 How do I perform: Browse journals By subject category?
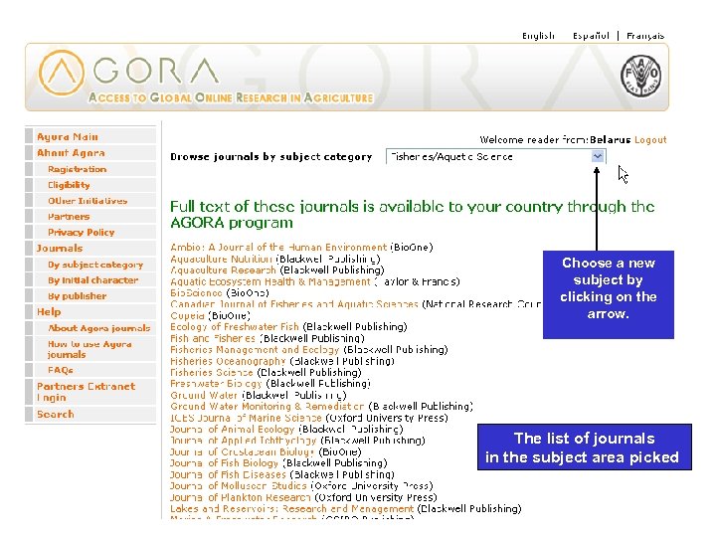(95, 265)
